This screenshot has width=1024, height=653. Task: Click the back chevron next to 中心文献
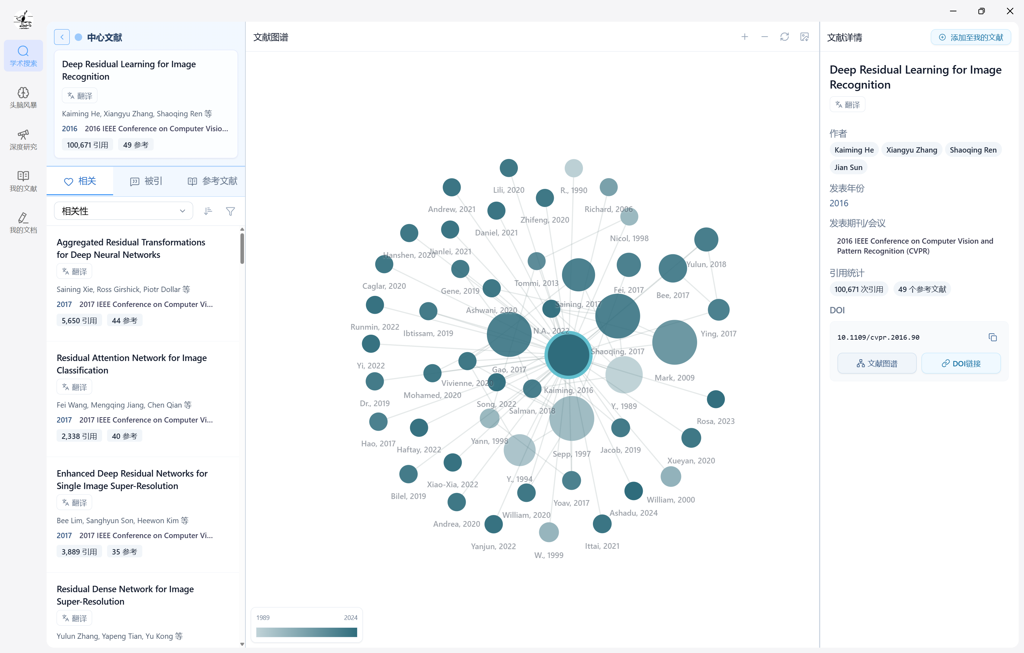coord(62,37)
